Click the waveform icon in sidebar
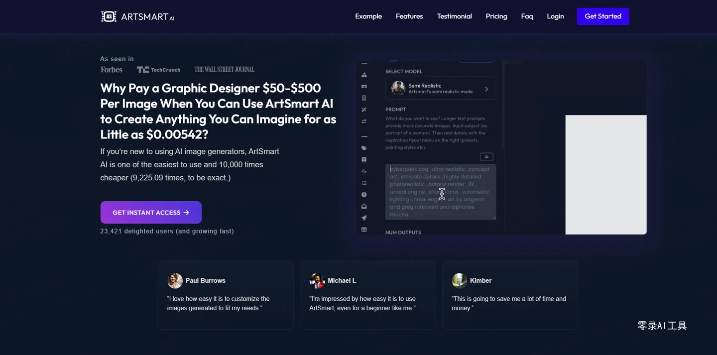Image resolution: width=717 pixels, height=355 pixels. [x=364, y=171]
